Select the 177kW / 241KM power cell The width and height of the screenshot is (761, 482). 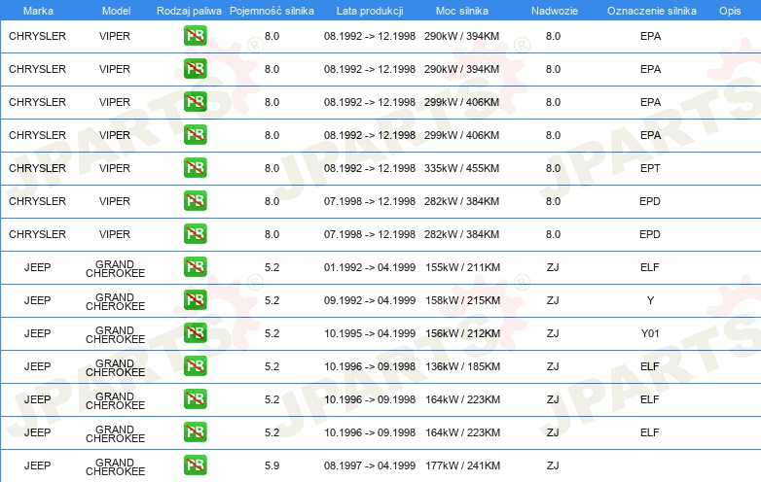(x=462, y=465)
